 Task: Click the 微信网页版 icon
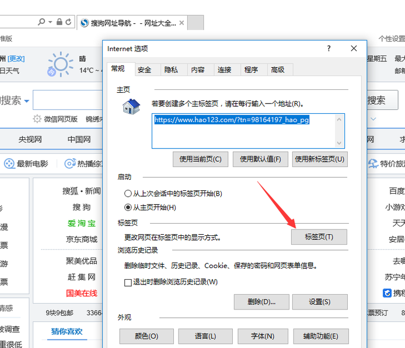[x=37, y=119]
